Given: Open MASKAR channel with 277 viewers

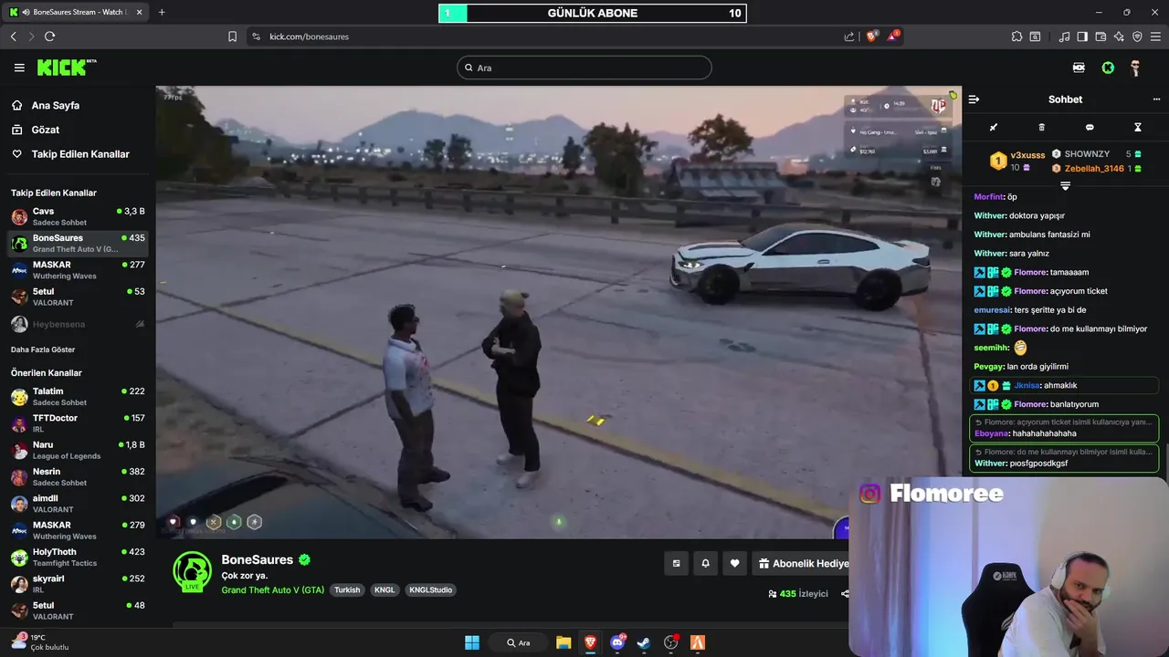Looking at the screenshot, I should pyautogui.click(x=78, y=270).
